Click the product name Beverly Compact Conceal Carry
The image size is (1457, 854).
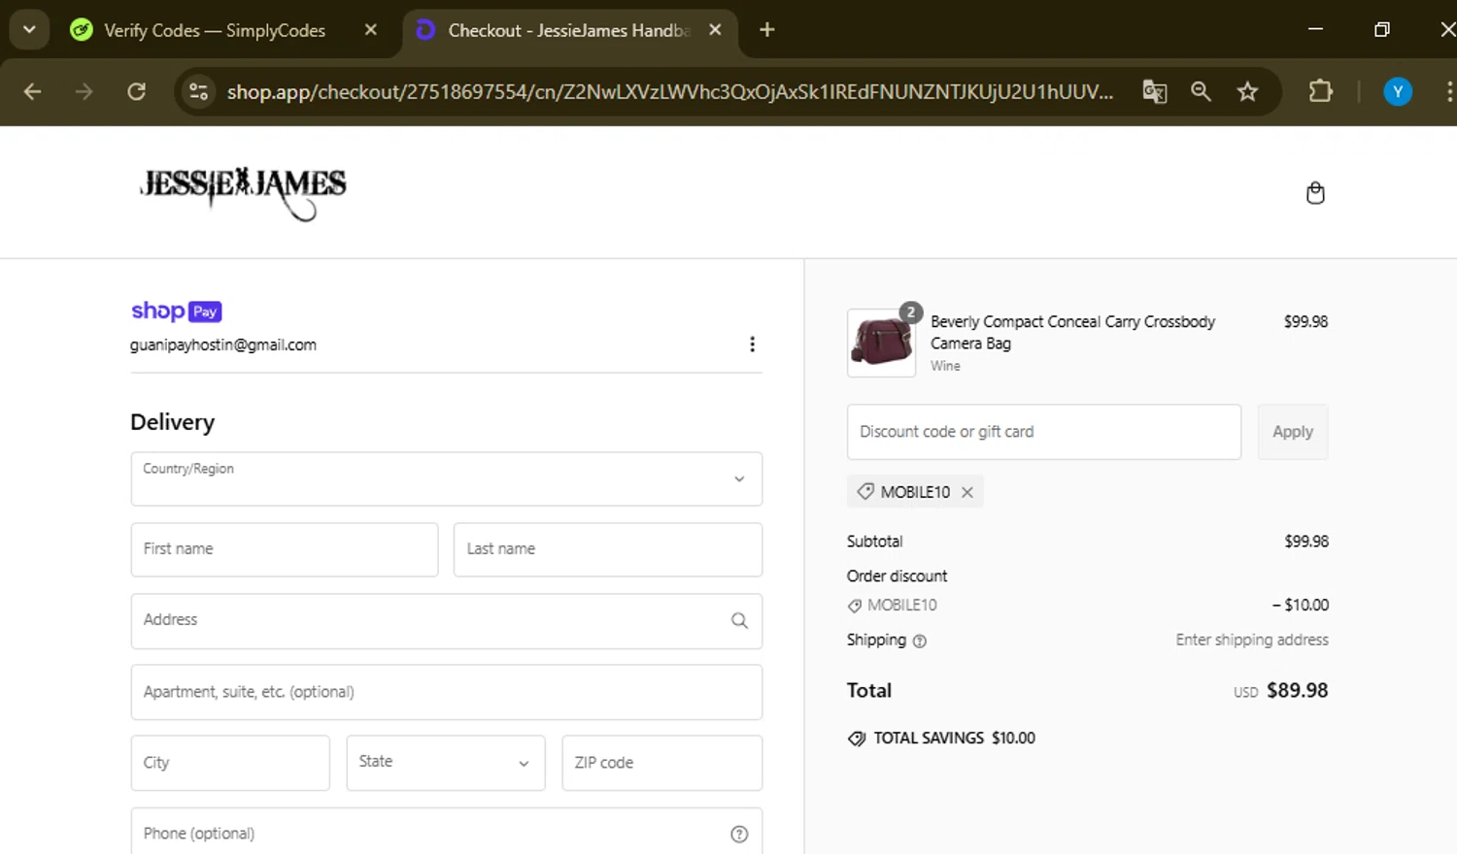tap(1072, 332)
